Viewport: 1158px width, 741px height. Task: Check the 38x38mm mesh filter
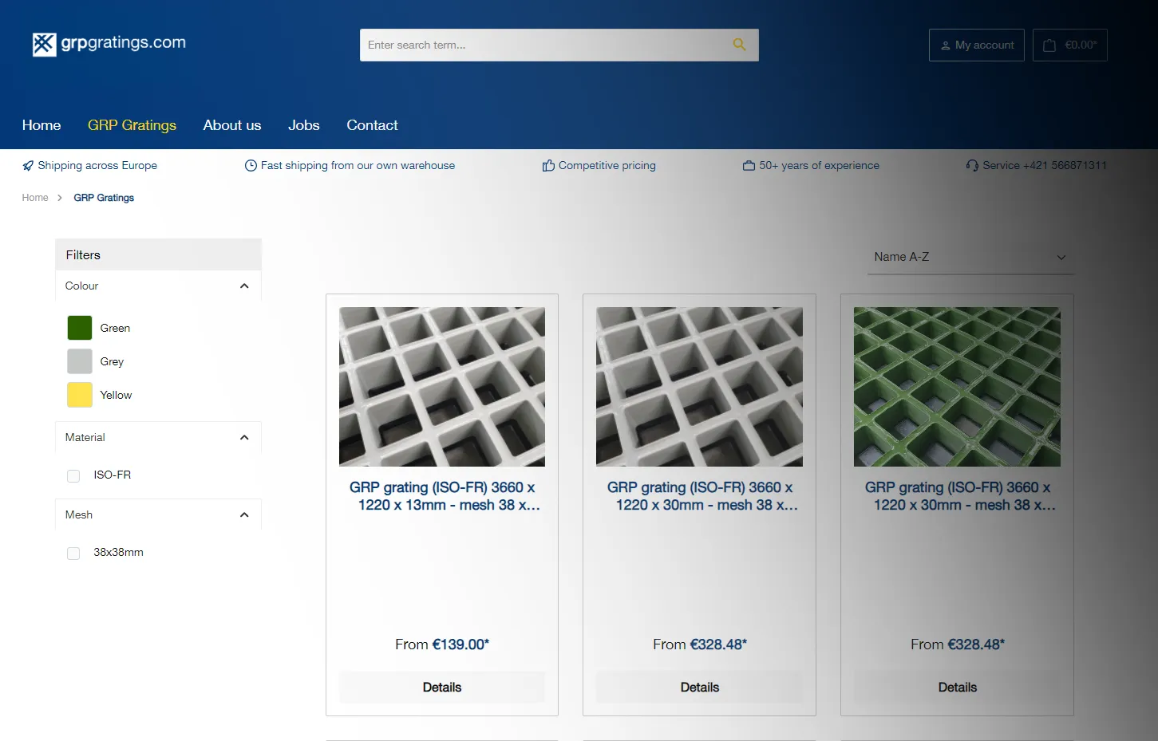(73, 553)
